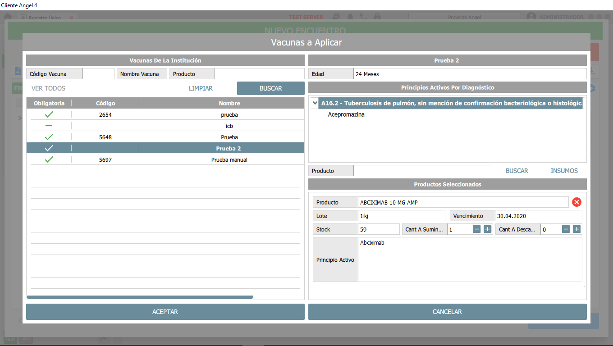Switch to the Registro Único tab

(x=44, y=18)
